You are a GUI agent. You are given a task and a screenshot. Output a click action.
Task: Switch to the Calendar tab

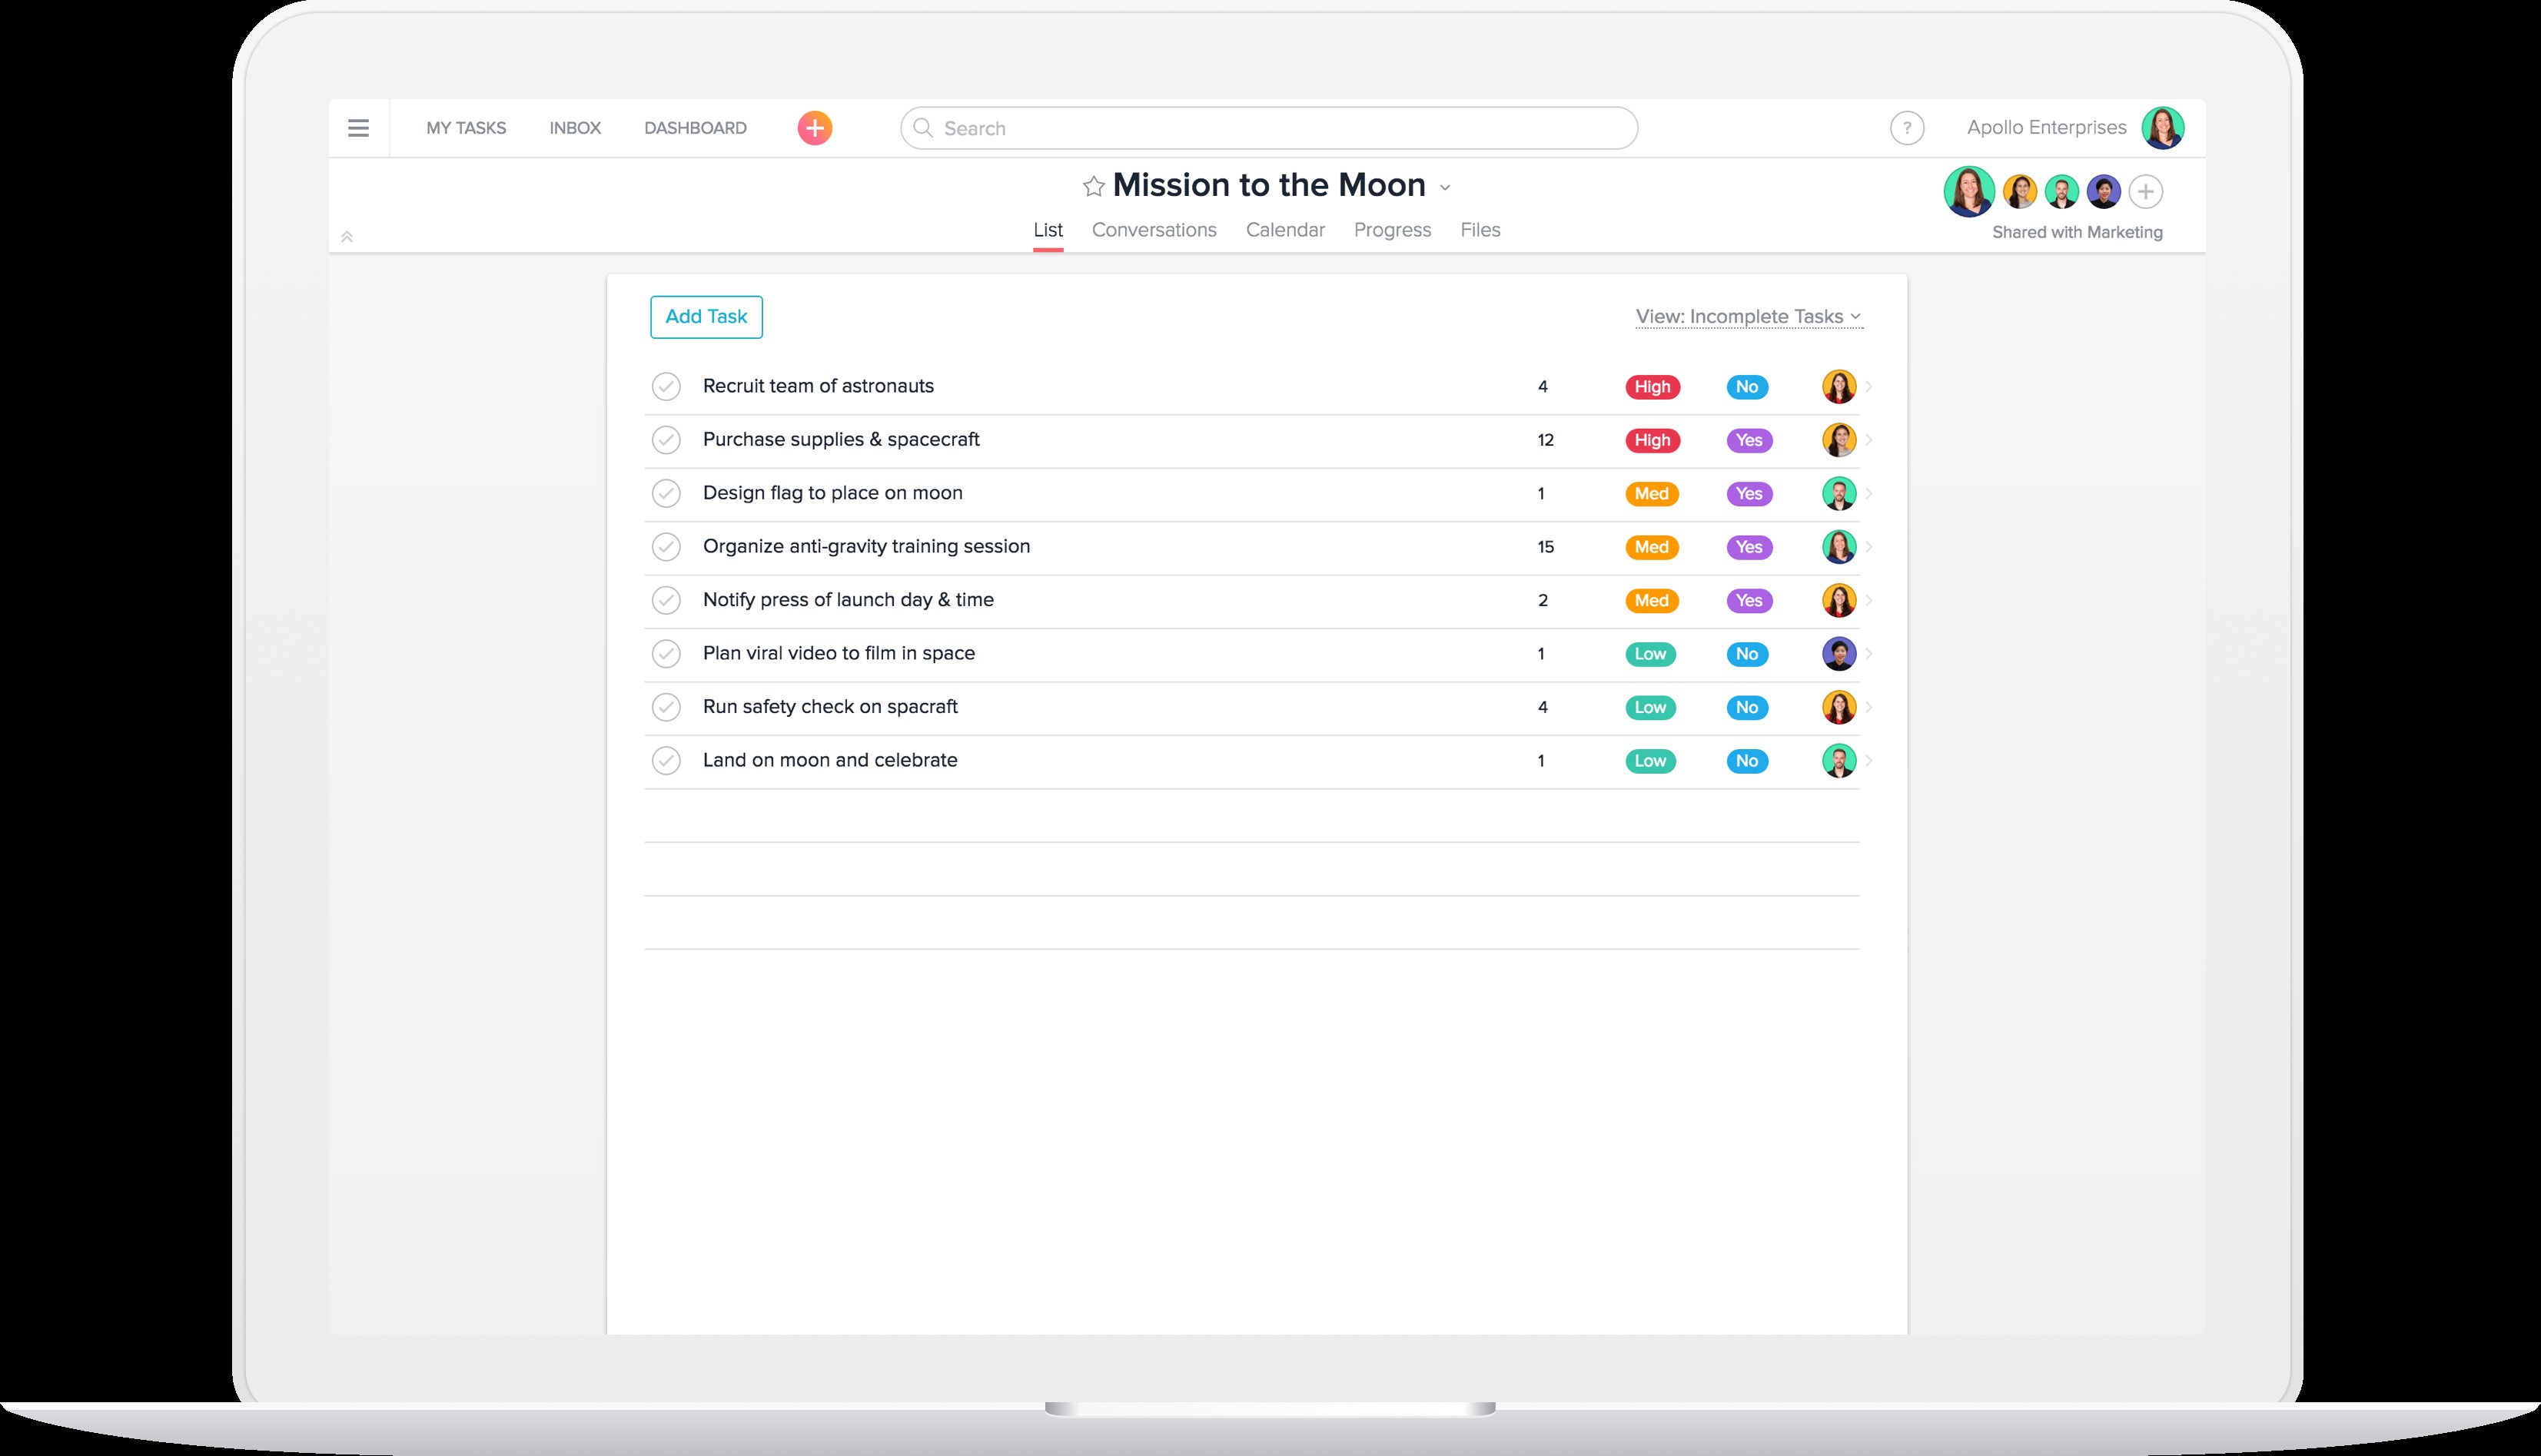[x=1286, y=229]
